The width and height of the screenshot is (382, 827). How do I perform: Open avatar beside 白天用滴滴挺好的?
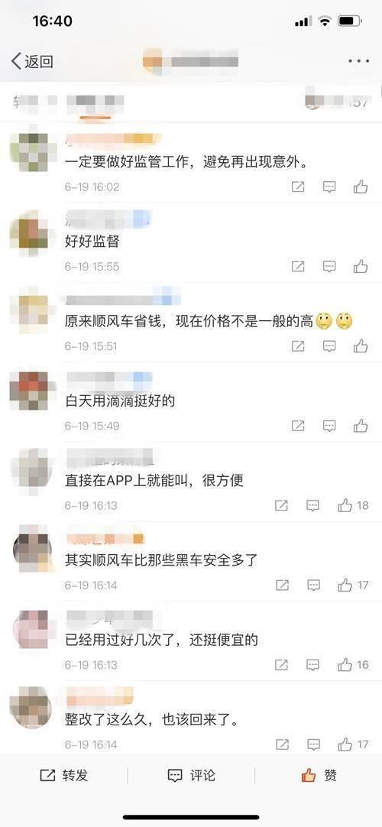coord(31,391)
